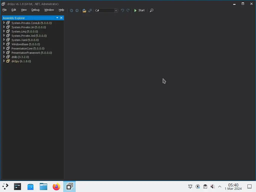Click the dnSpy taskbar entry

tap(69, 186)
